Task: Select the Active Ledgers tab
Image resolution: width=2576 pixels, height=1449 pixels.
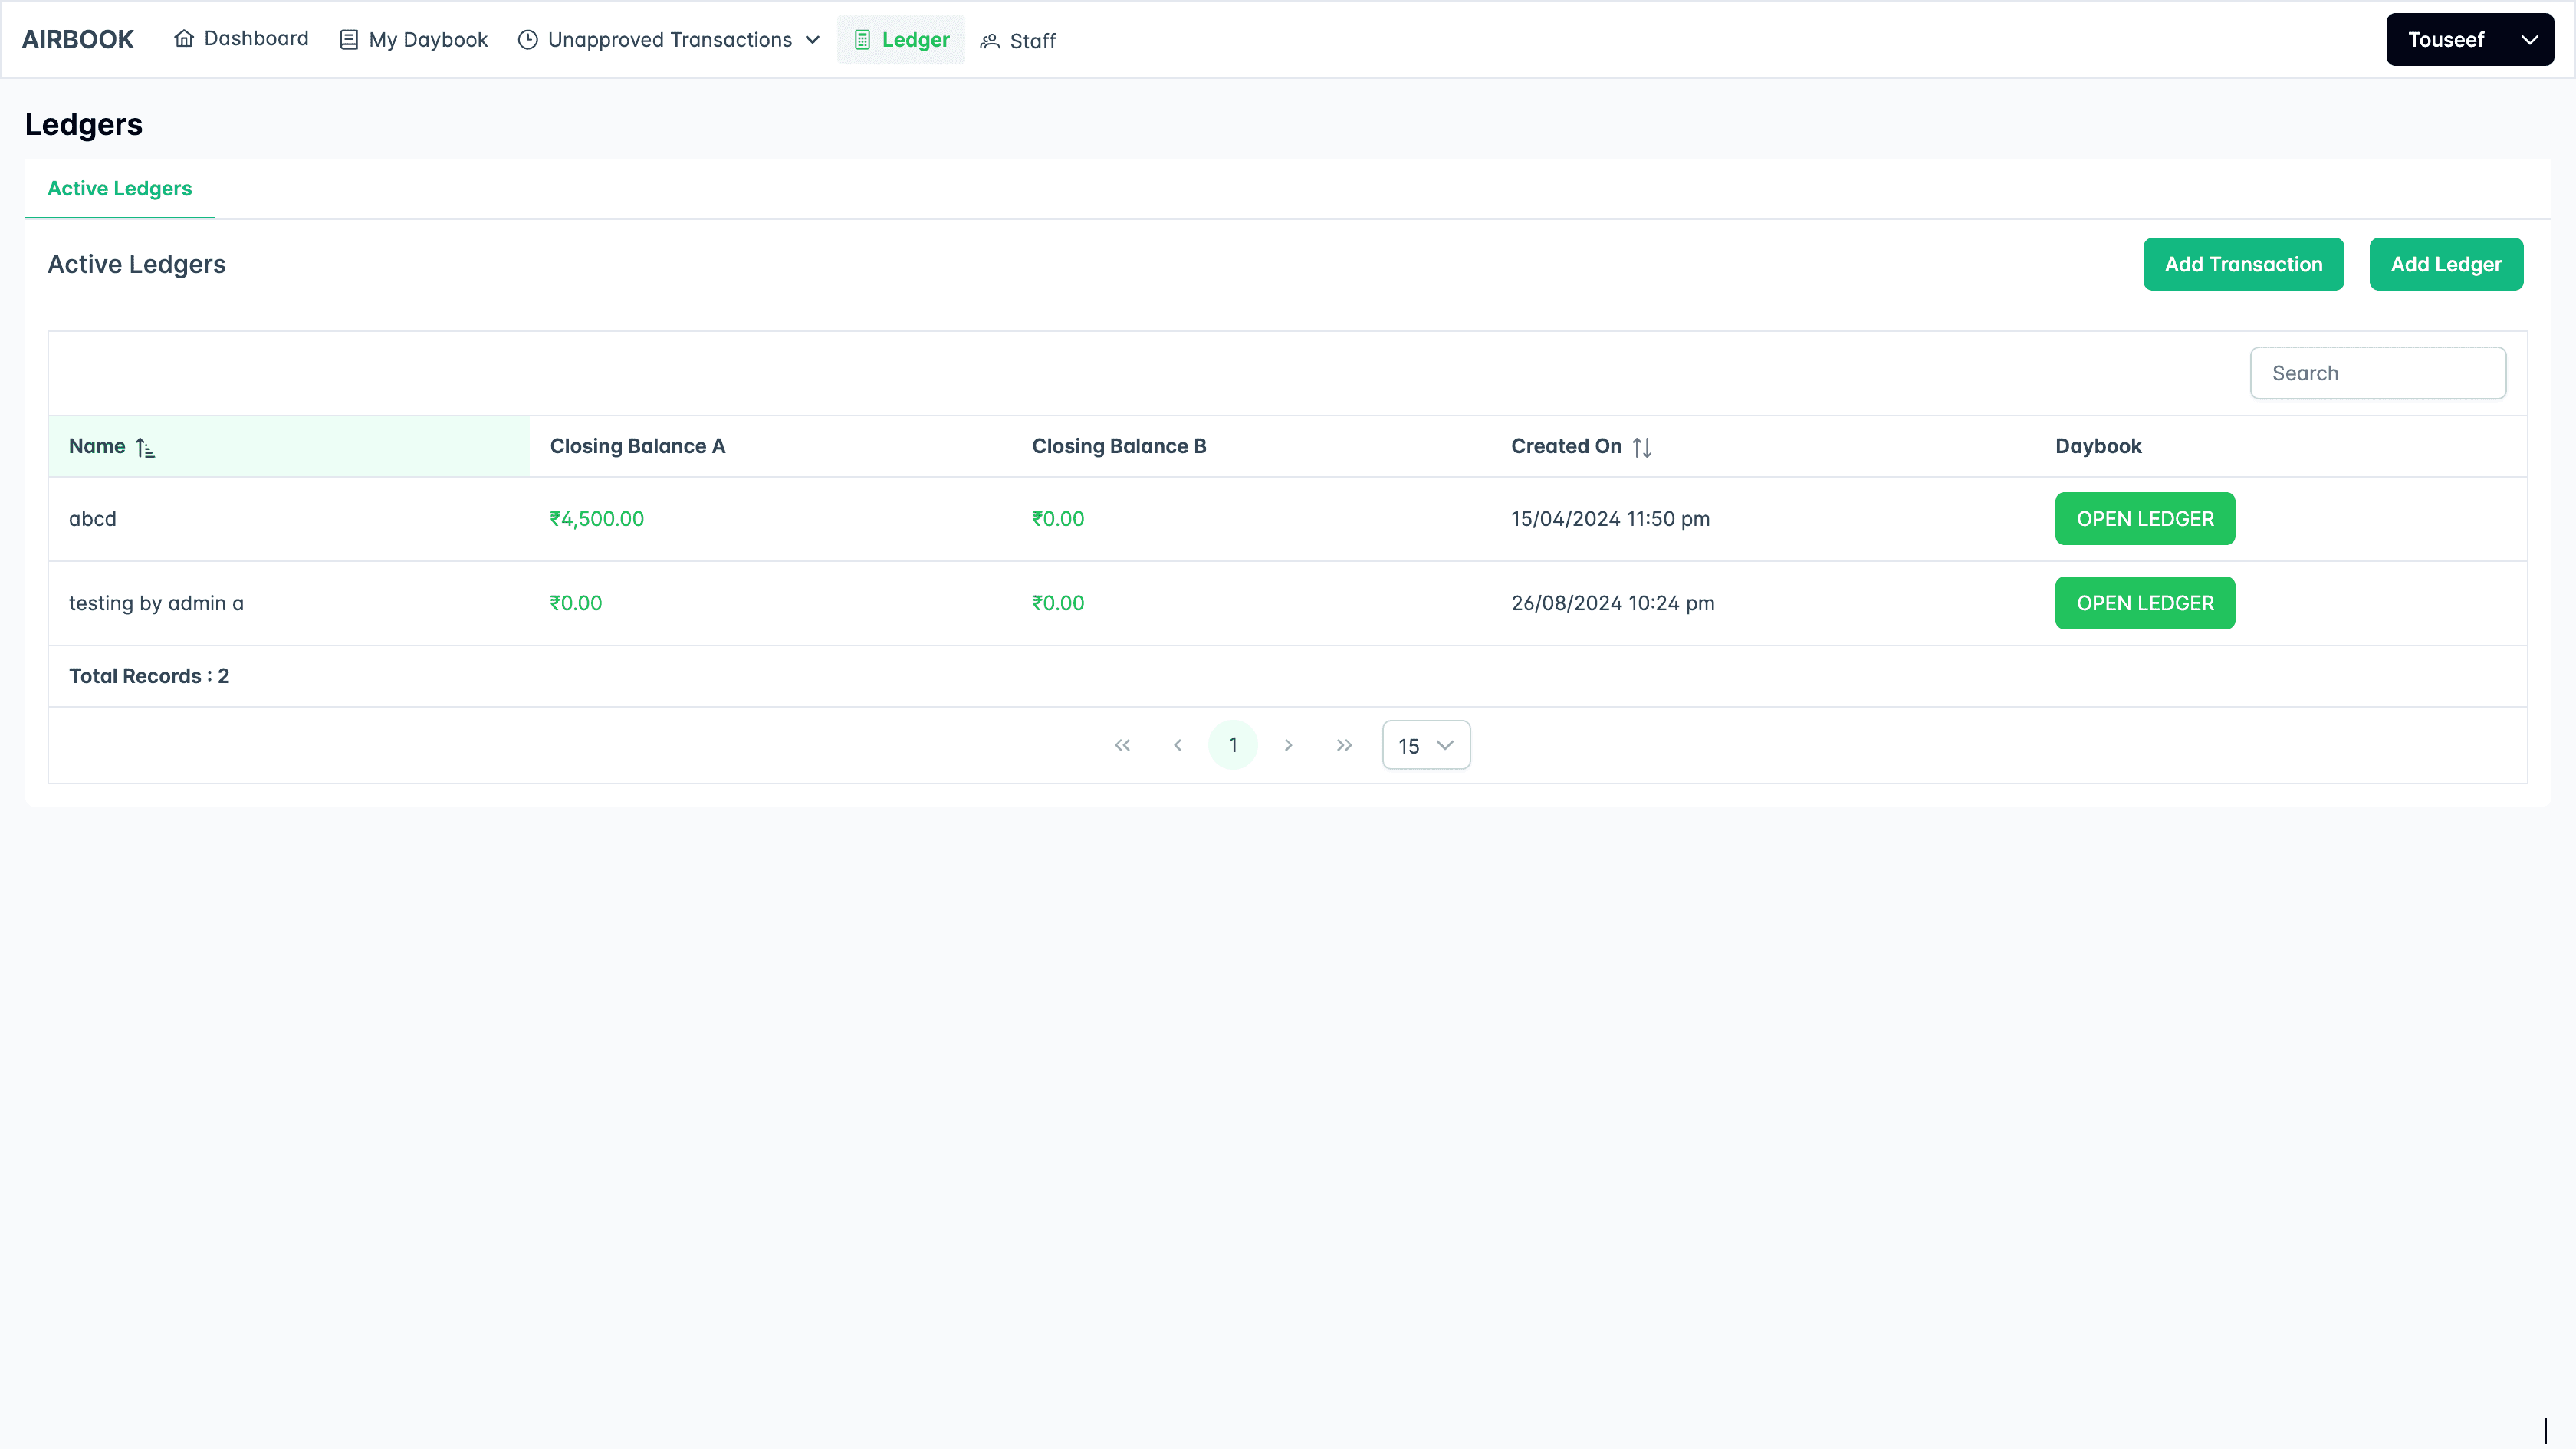Action: click(120, 188)
